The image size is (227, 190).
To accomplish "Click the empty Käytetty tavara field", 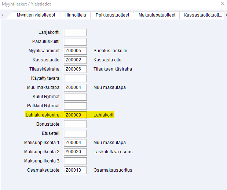I will coord(75,78).
